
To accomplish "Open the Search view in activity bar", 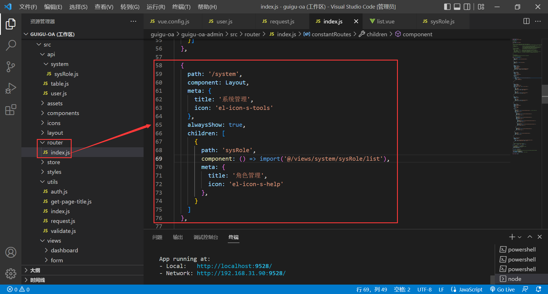I will 11,45.
